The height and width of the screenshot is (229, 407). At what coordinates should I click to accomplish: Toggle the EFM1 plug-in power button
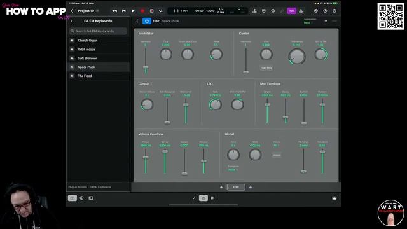147,21
